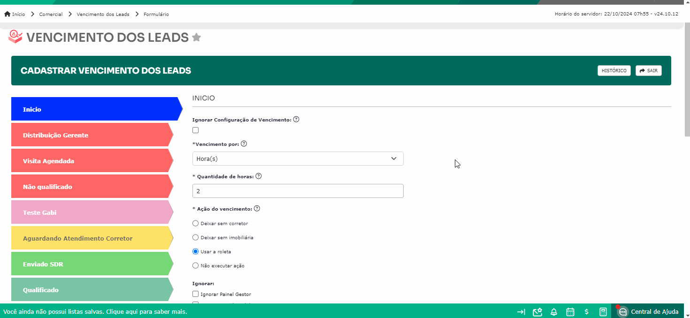Click the Ignorar: label
The image size is (690, 318).
[203, 283]
